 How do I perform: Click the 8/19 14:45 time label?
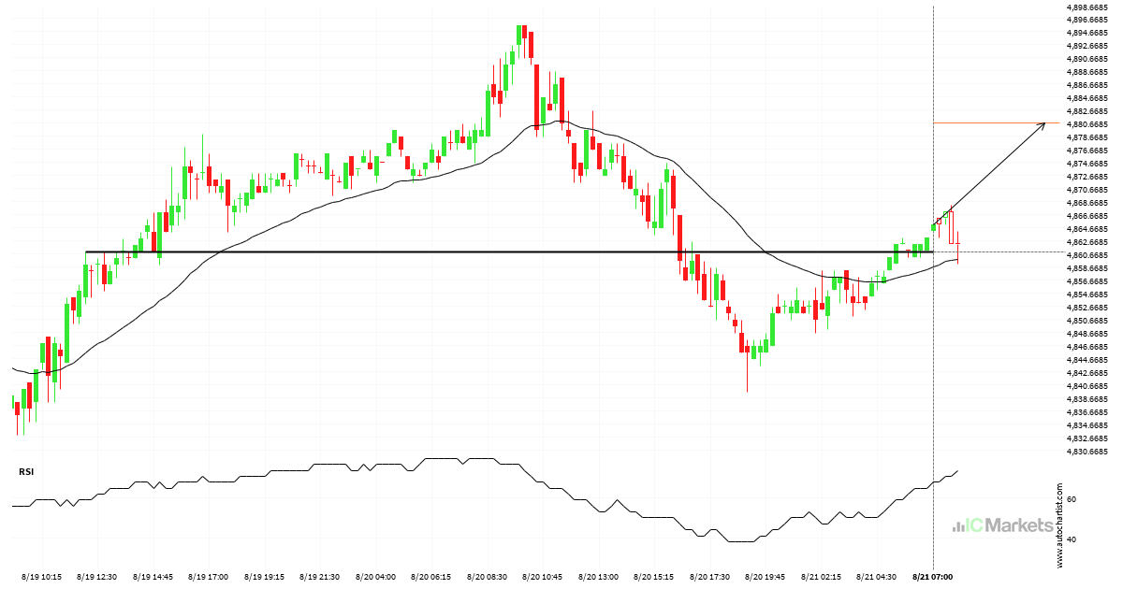pyautogui.click(x=153, y=577)
